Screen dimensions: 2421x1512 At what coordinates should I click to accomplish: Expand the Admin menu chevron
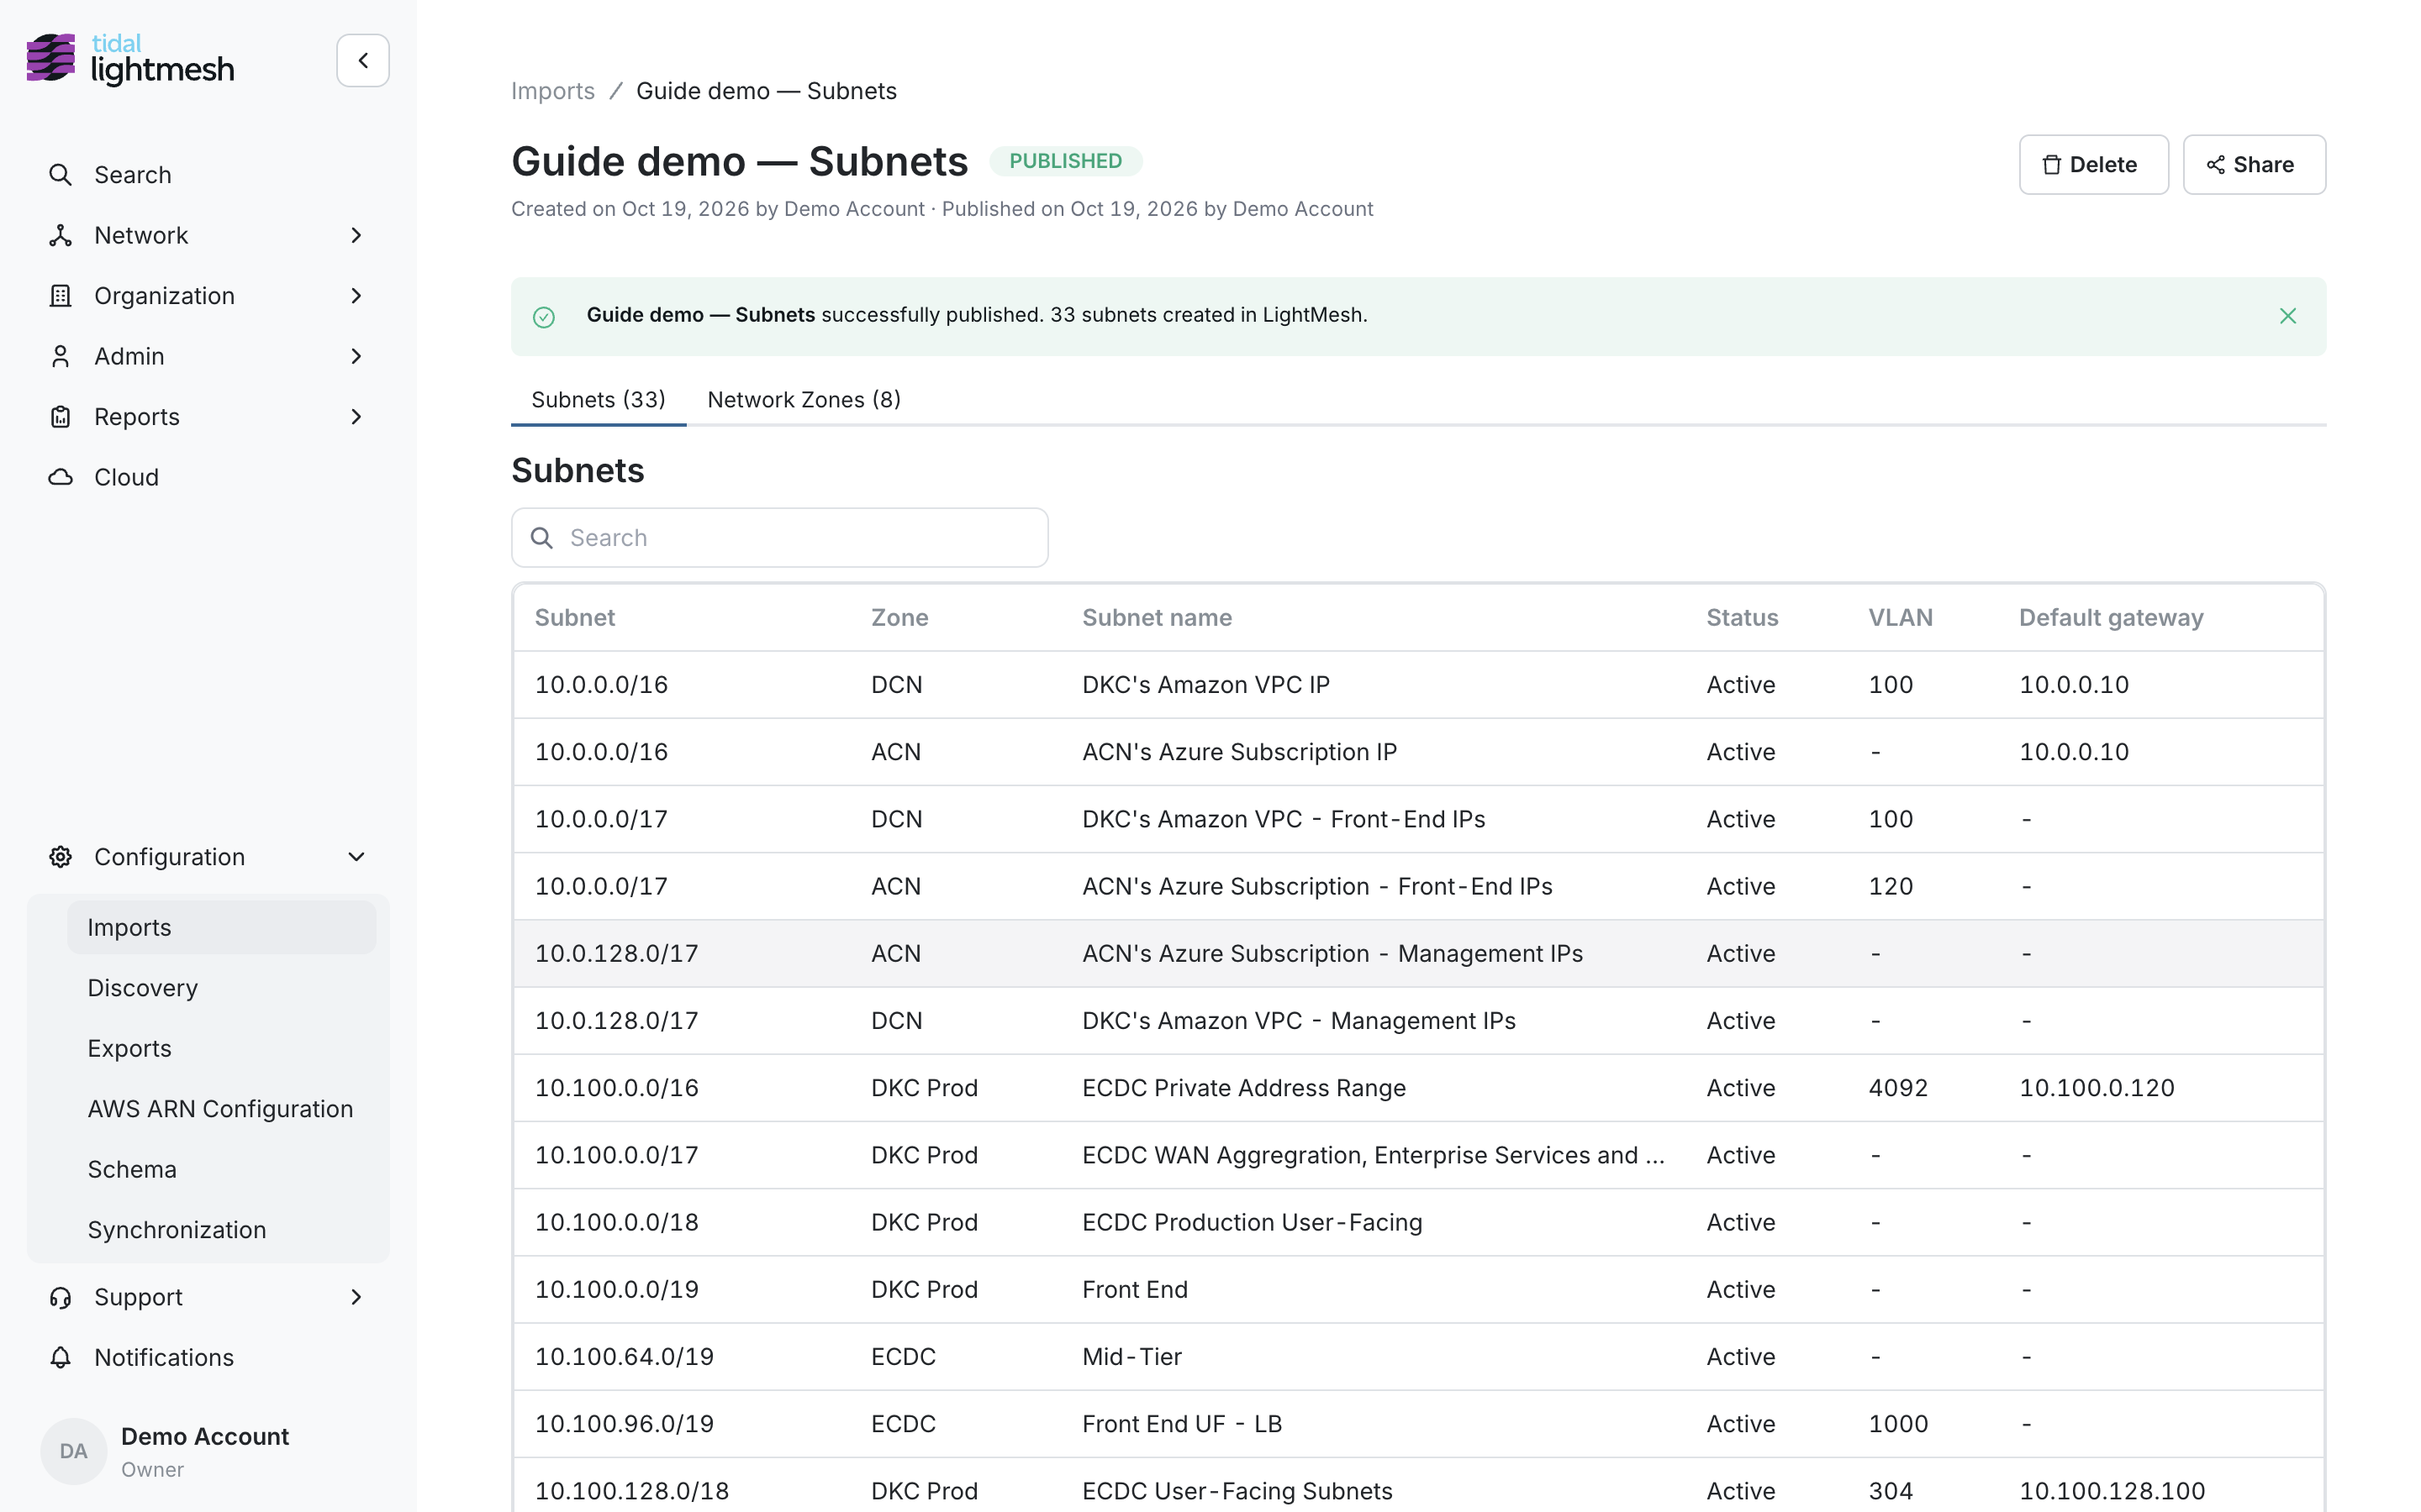click(x=356, y=356)
